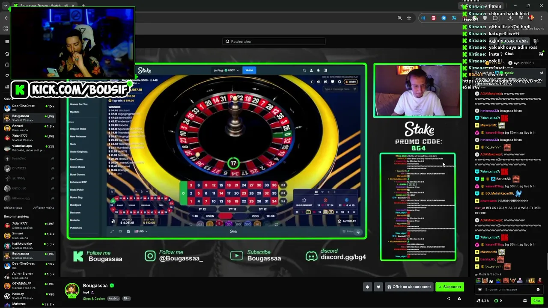Image resolution: width=548 pixels, height=308 pixels.
Task: Open the Kick search box 'Rechercher'
Action: (274, 41)
